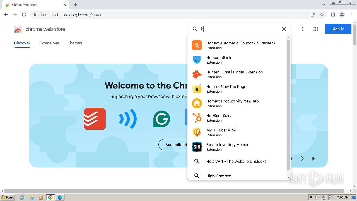
Task: Go back with the browser back arrow
Action: [x=6, y=15]
